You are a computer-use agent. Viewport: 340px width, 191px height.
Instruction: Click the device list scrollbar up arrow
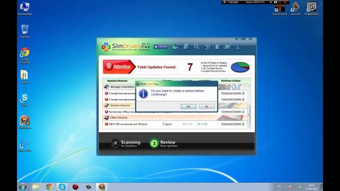pyautogui.click(x=249, y=86)
